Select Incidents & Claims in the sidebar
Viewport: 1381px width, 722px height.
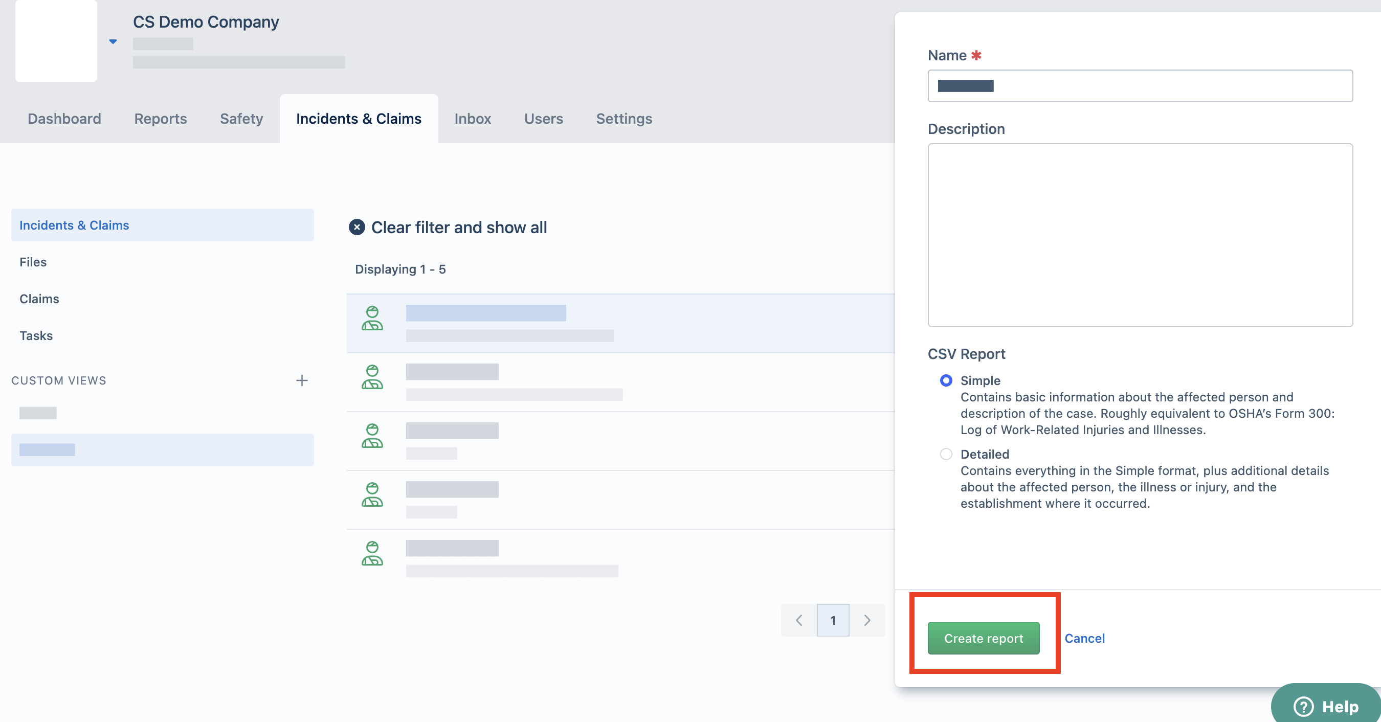point(163,225)
